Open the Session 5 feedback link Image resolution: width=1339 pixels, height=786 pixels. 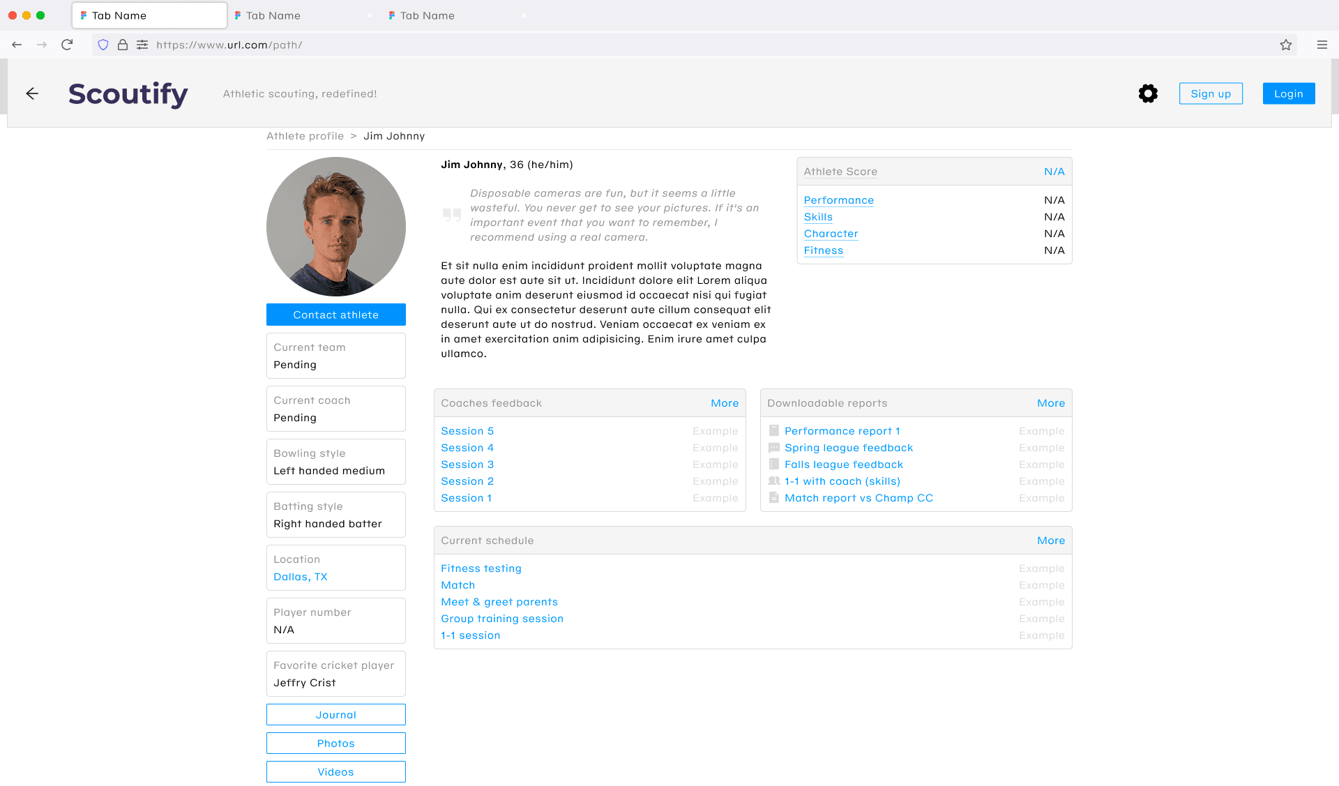pos(467,431)
